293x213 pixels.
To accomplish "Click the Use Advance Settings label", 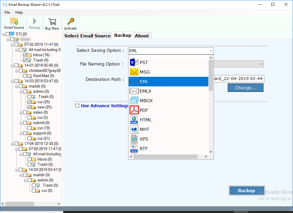I will pos(104,106).
